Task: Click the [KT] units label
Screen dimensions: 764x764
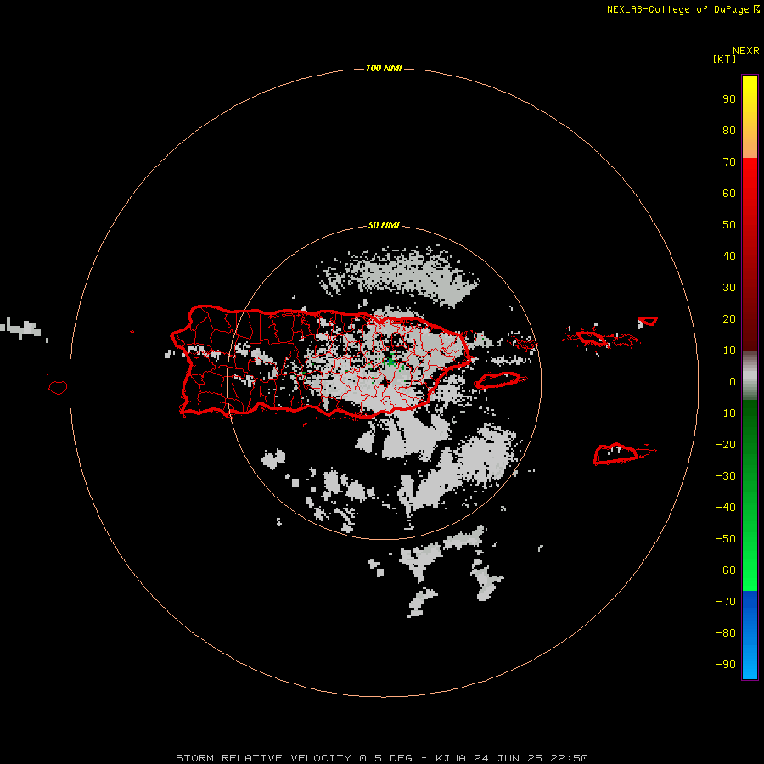Action: [x=725, y=59]
